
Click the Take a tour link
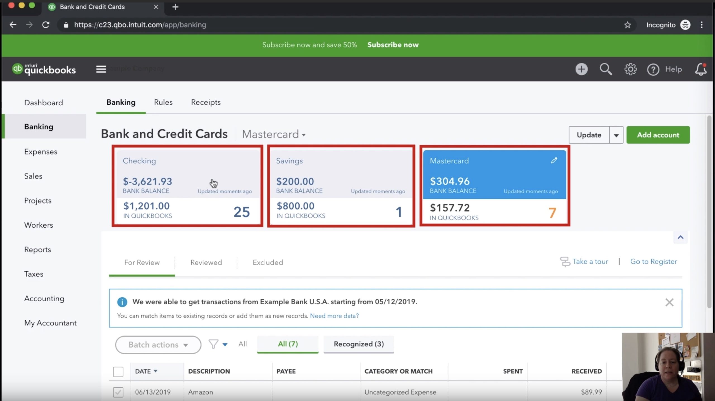[590, 261]
